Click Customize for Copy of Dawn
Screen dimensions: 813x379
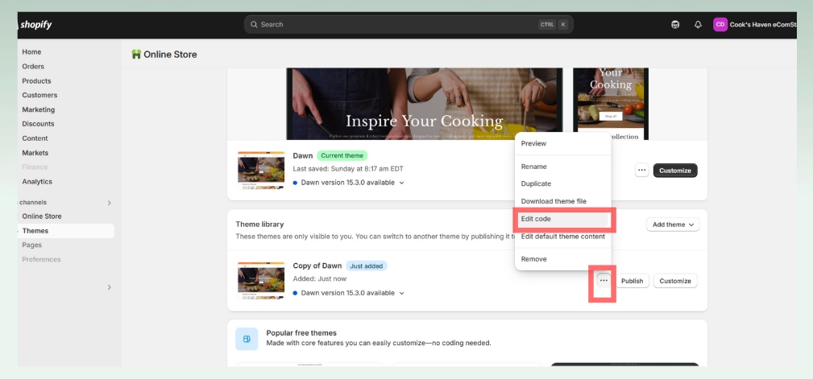(x=675, y=281)
